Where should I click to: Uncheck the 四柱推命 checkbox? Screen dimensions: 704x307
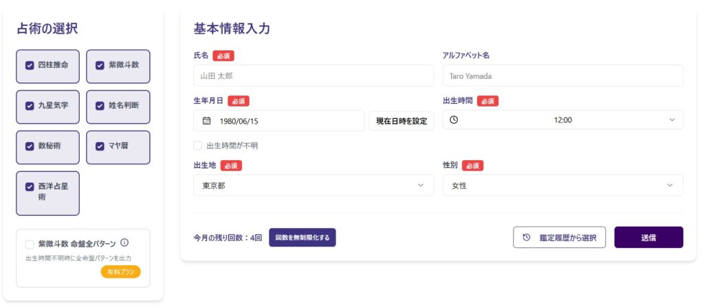[30, 65]
